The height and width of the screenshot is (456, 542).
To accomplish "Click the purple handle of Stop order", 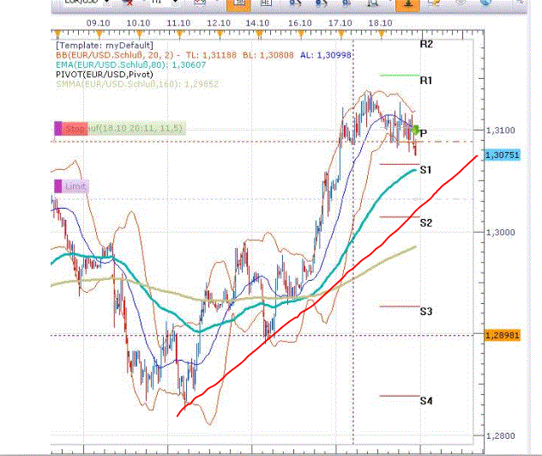I will click(x=58, y=129).
